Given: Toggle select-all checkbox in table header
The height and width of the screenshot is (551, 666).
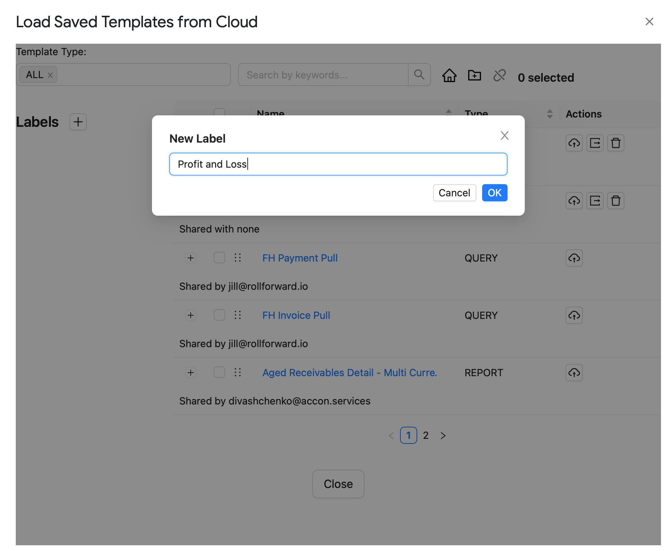Looking at the screenshot, I should 219,112.
